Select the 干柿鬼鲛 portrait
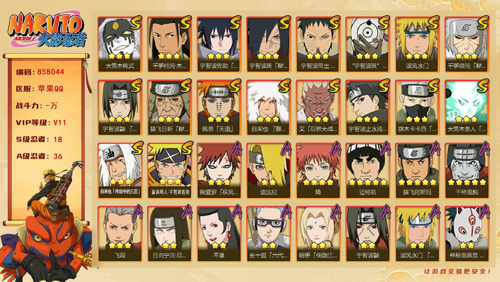The width and height of the screenshot is (500, 282). pyautogui.click(x=467, y=171)
